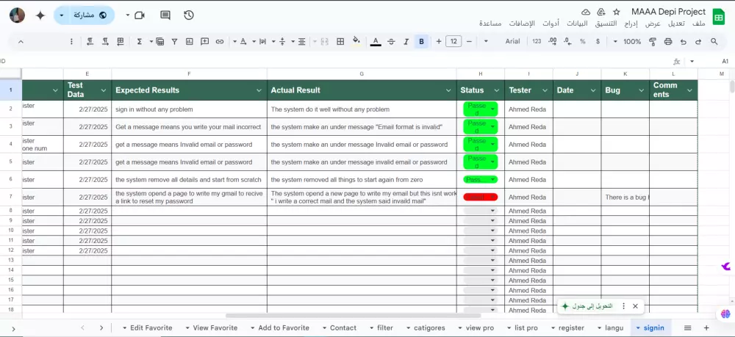Open version history clock icon
Viewport: 735px width, 337px height.
(189, 15)
